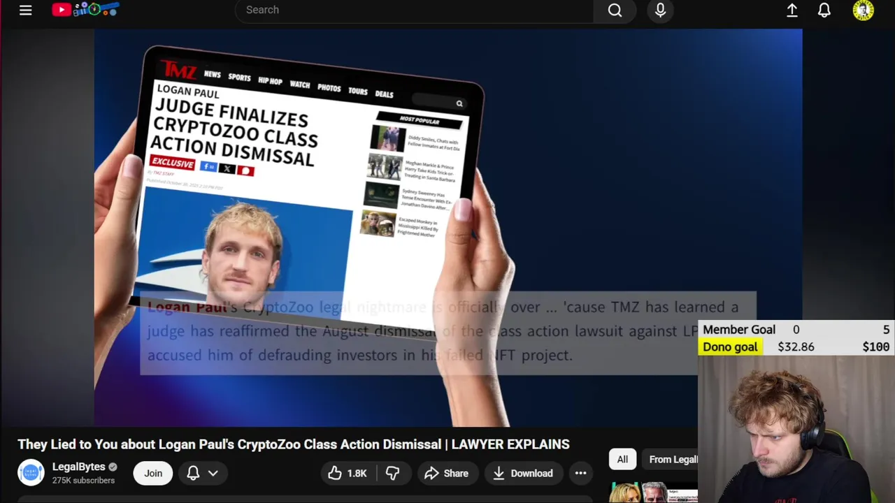Open the notifications bell in header
Screen dimensions: 895x503
tap(824, 10)
